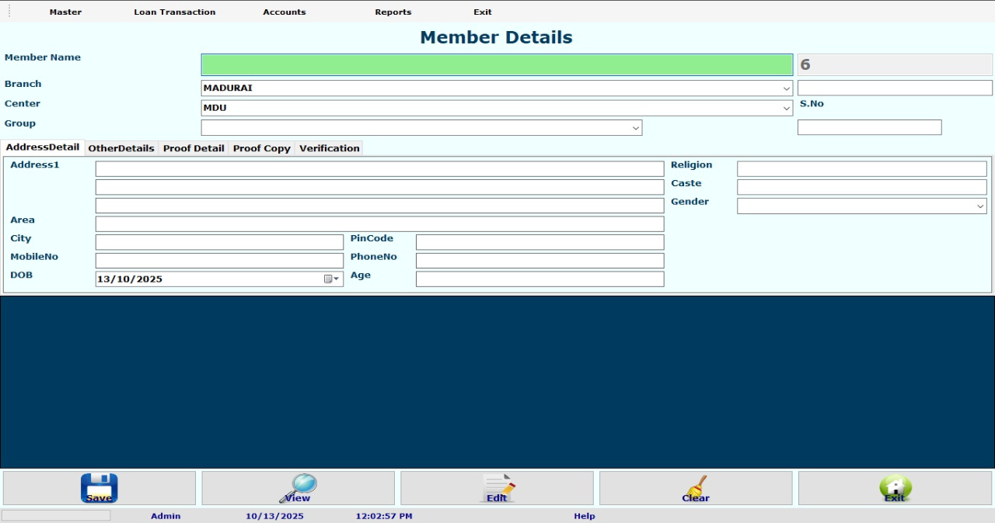Open the Reports menu

point(393,12)
